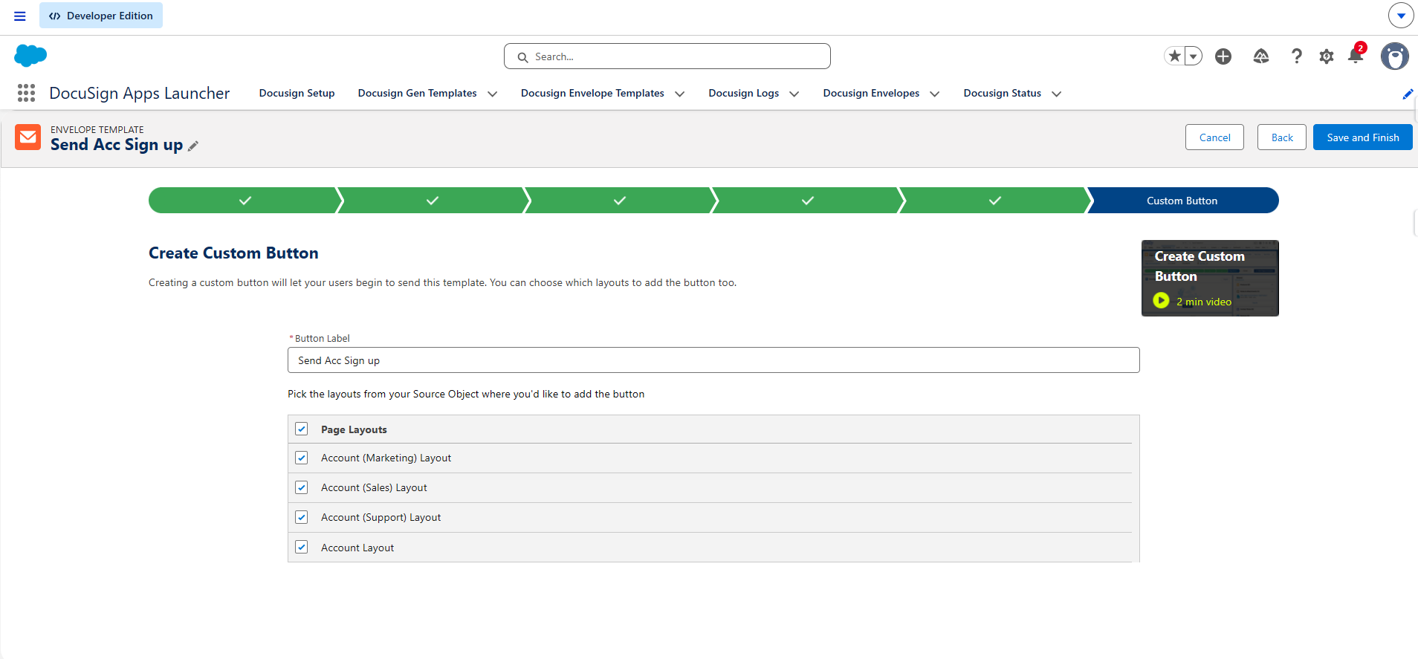Screen dimensions: 1418x659
Task: Open the Help question mark icon
Action: [1297, 56]
